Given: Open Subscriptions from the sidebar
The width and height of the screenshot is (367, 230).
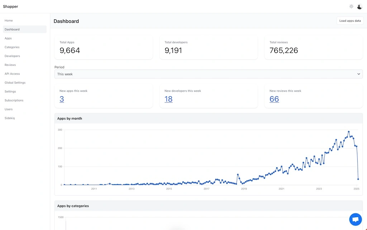Looking at the screenshot, I should pos(14,100).
